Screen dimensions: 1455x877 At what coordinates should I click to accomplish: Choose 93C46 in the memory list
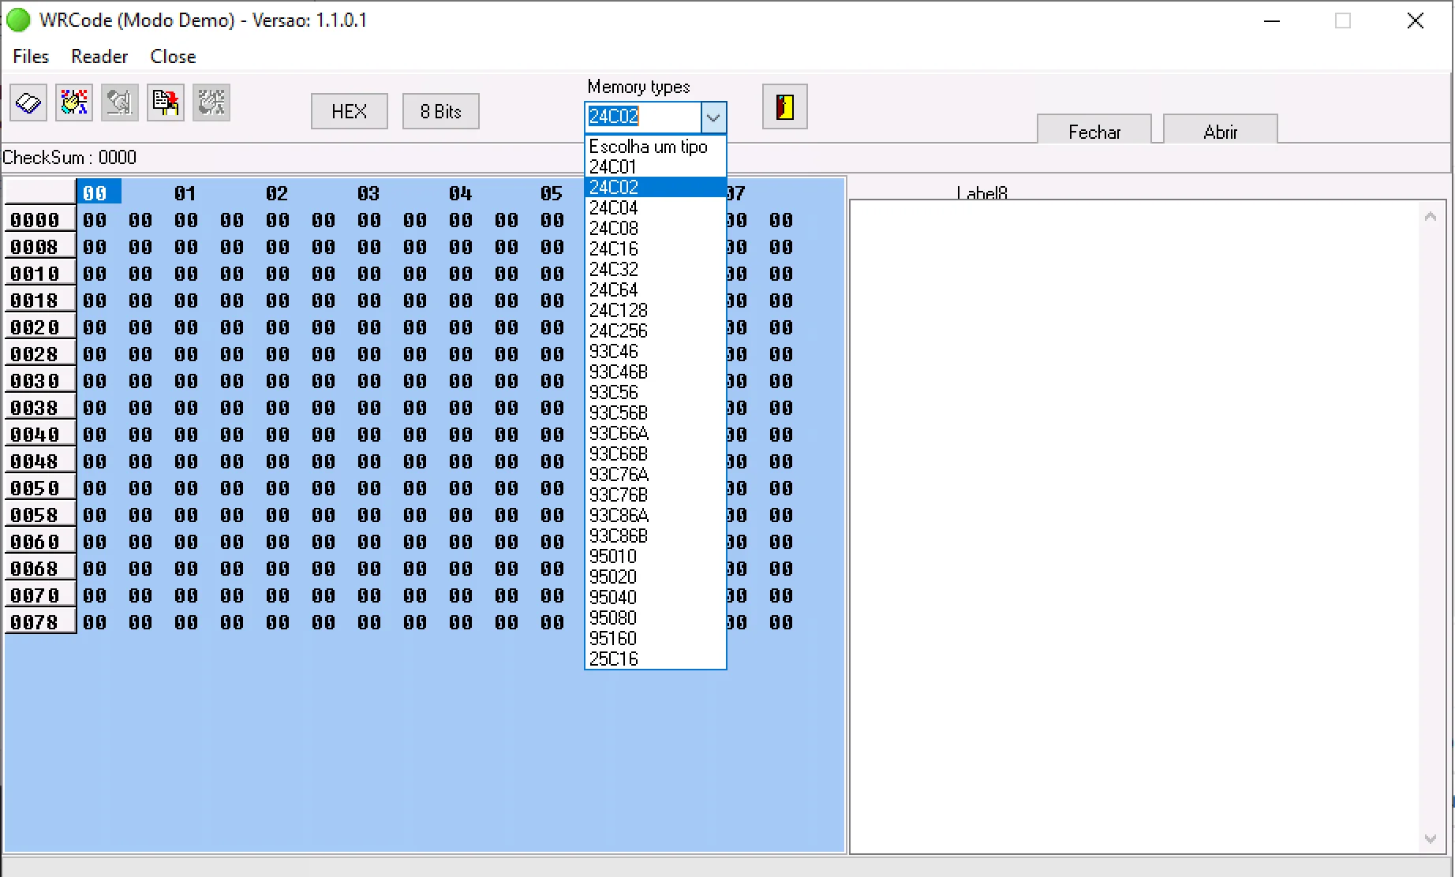[613, 352]
